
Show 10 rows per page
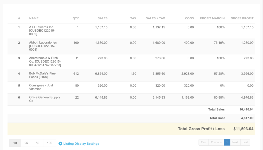pos(15,143)
